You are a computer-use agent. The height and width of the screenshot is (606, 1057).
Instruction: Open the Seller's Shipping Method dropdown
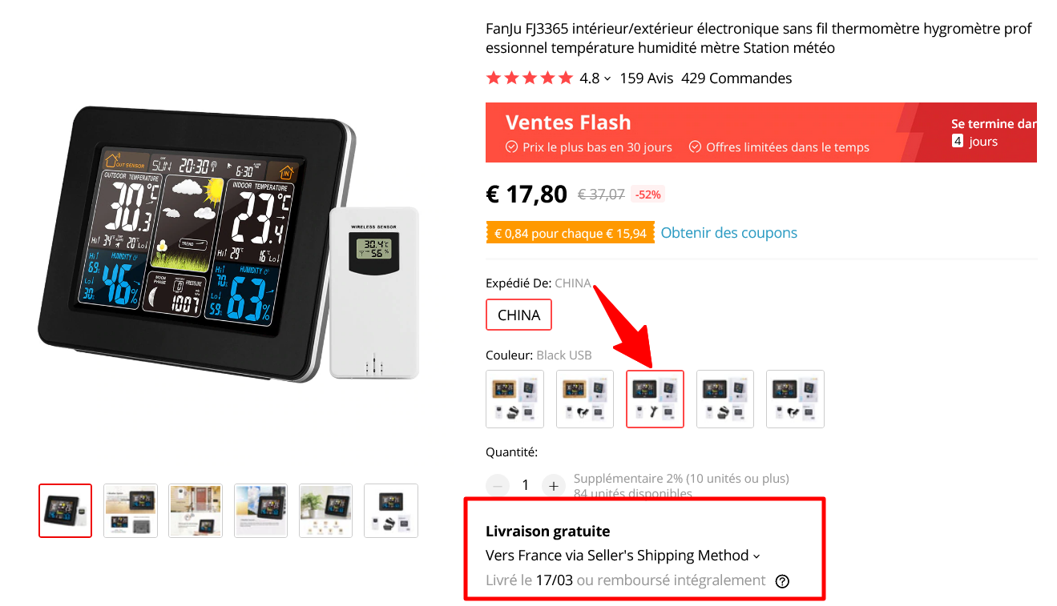[x=623, y=556]
